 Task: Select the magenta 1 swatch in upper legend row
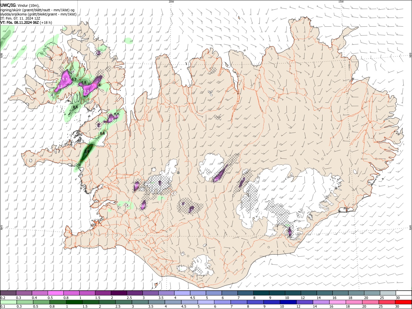(87, 293)
